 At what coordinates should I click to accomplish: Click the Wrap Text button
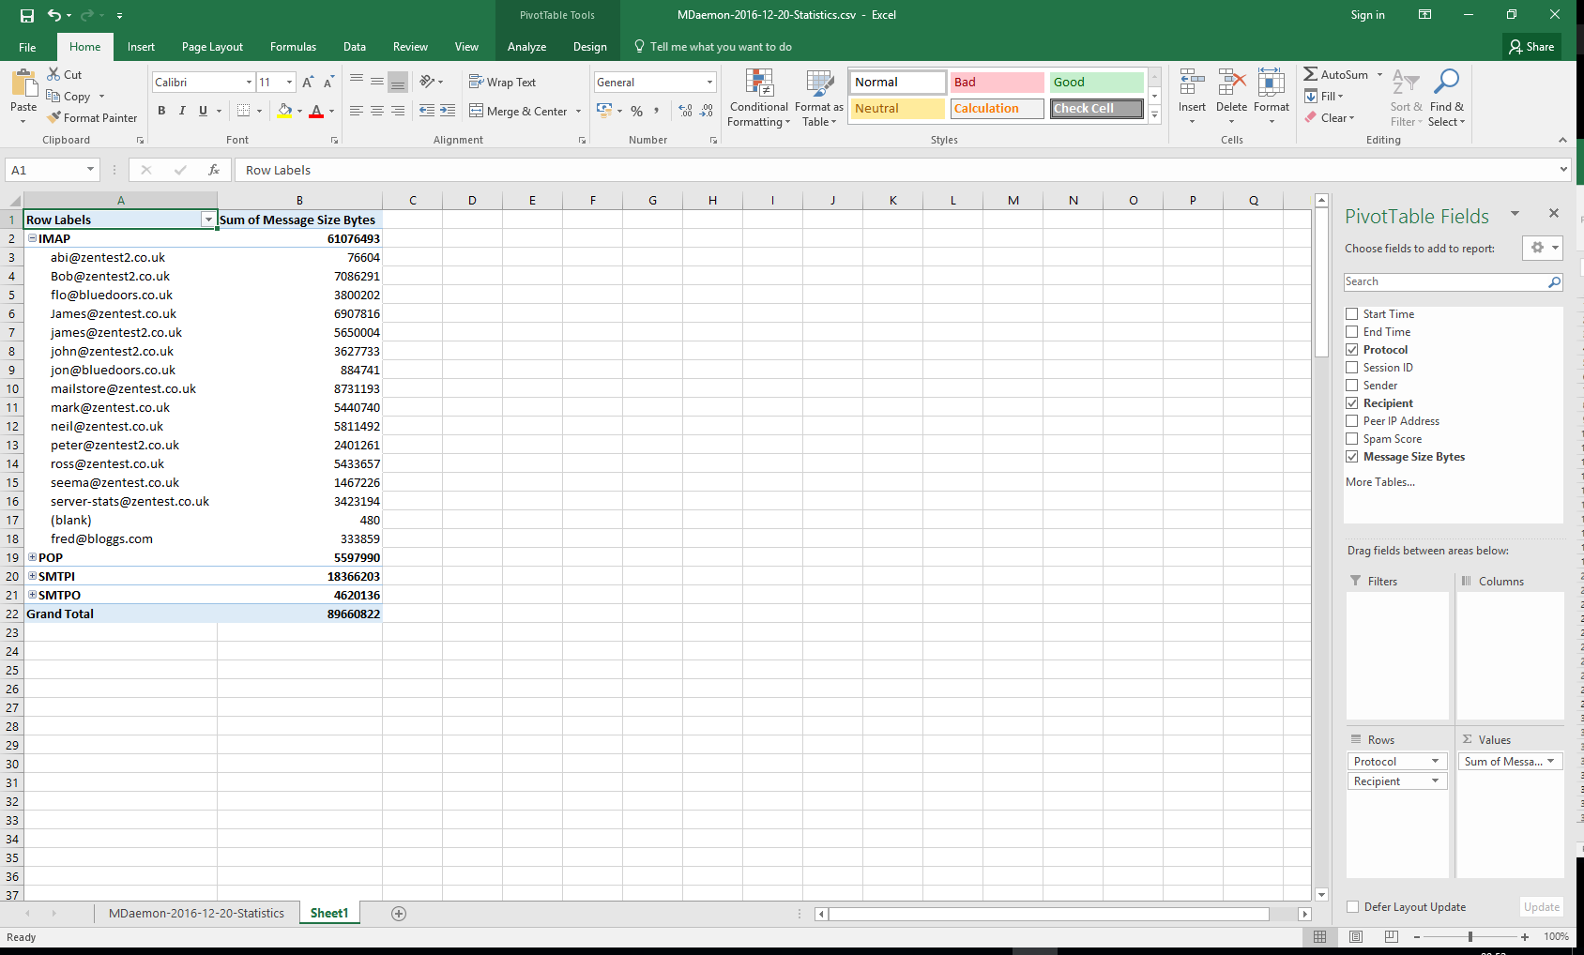point(502,83)
